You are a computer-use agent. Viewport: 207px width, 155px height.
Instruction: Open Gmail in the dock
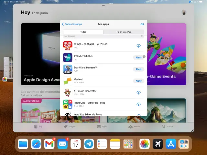point(49,144)
